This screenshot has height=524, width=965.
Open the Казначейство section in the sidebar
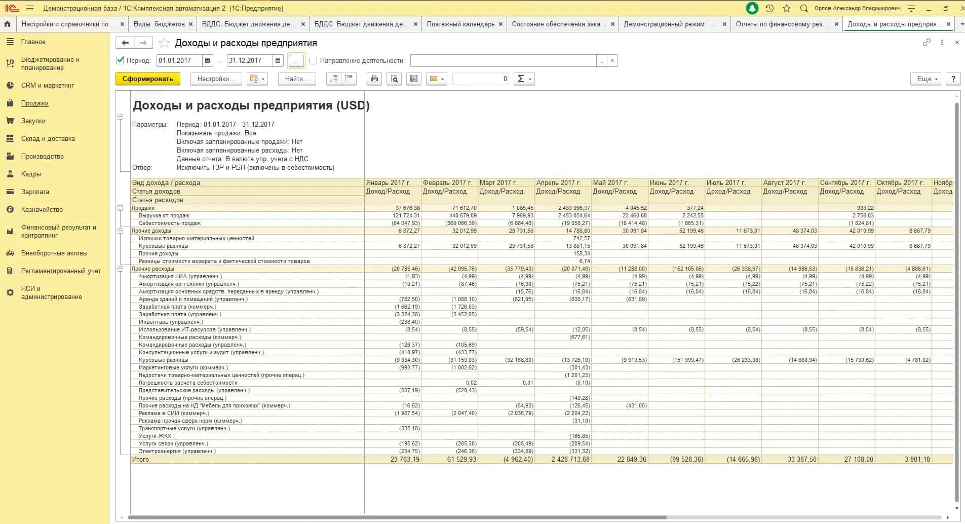pyautogui.click(x=42, y=209)
